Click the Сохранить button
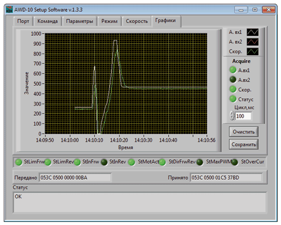Viewport: 281px width, 225px height. pyautogui.click(x=244, y=144)
